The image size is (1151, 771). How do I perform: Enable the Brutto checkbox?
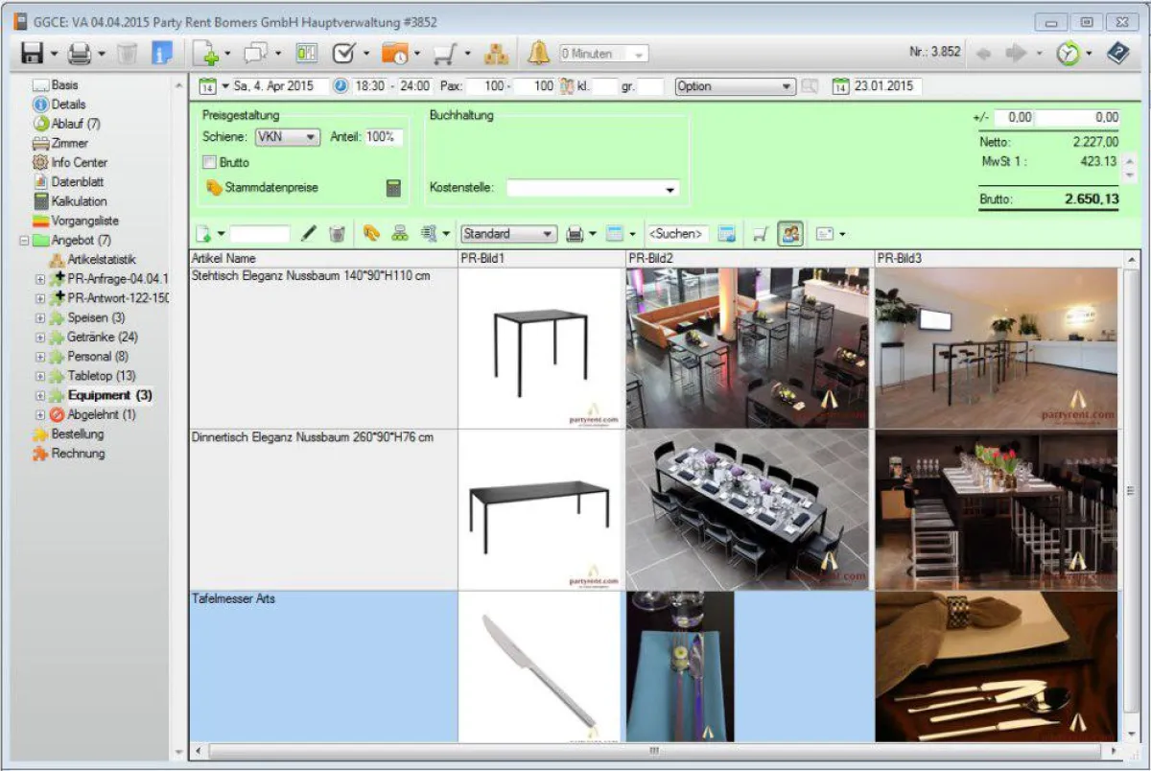210,162
